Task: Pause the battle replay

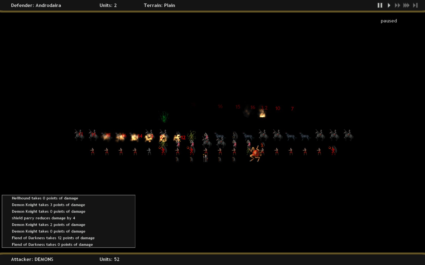Action: click(x=380, y=5)
